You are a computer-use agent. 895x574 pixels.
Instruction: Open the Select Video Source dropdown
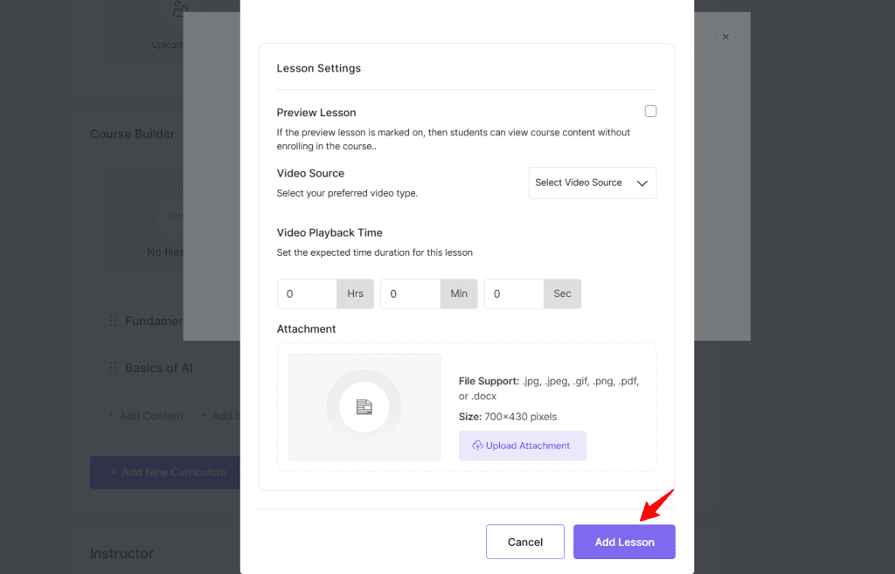point(592,183)
